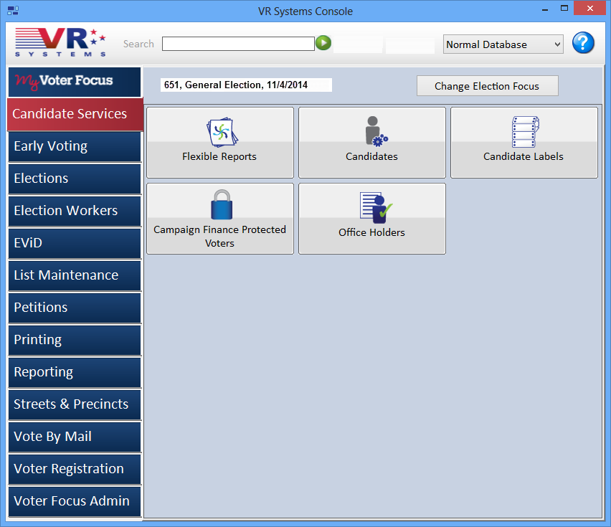This screenshot has width=611, height=527.
Task: Minimize the VR Systems Console window
Action: click(x=545, y=9)
